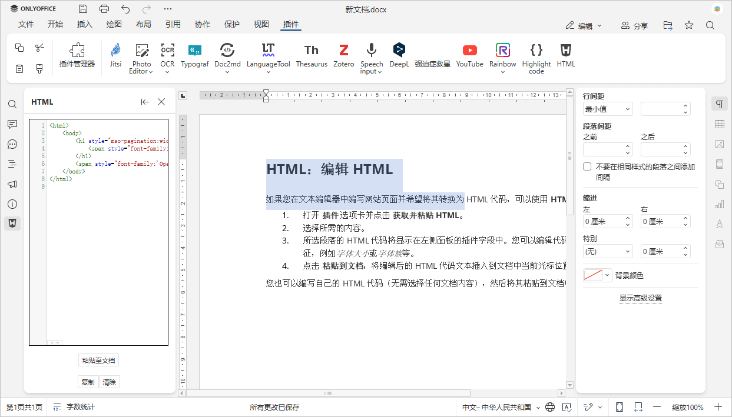Screen dimensions: 732x417
Task: Open 显示高级设置 advanced settings link
Action: (640, 298)
